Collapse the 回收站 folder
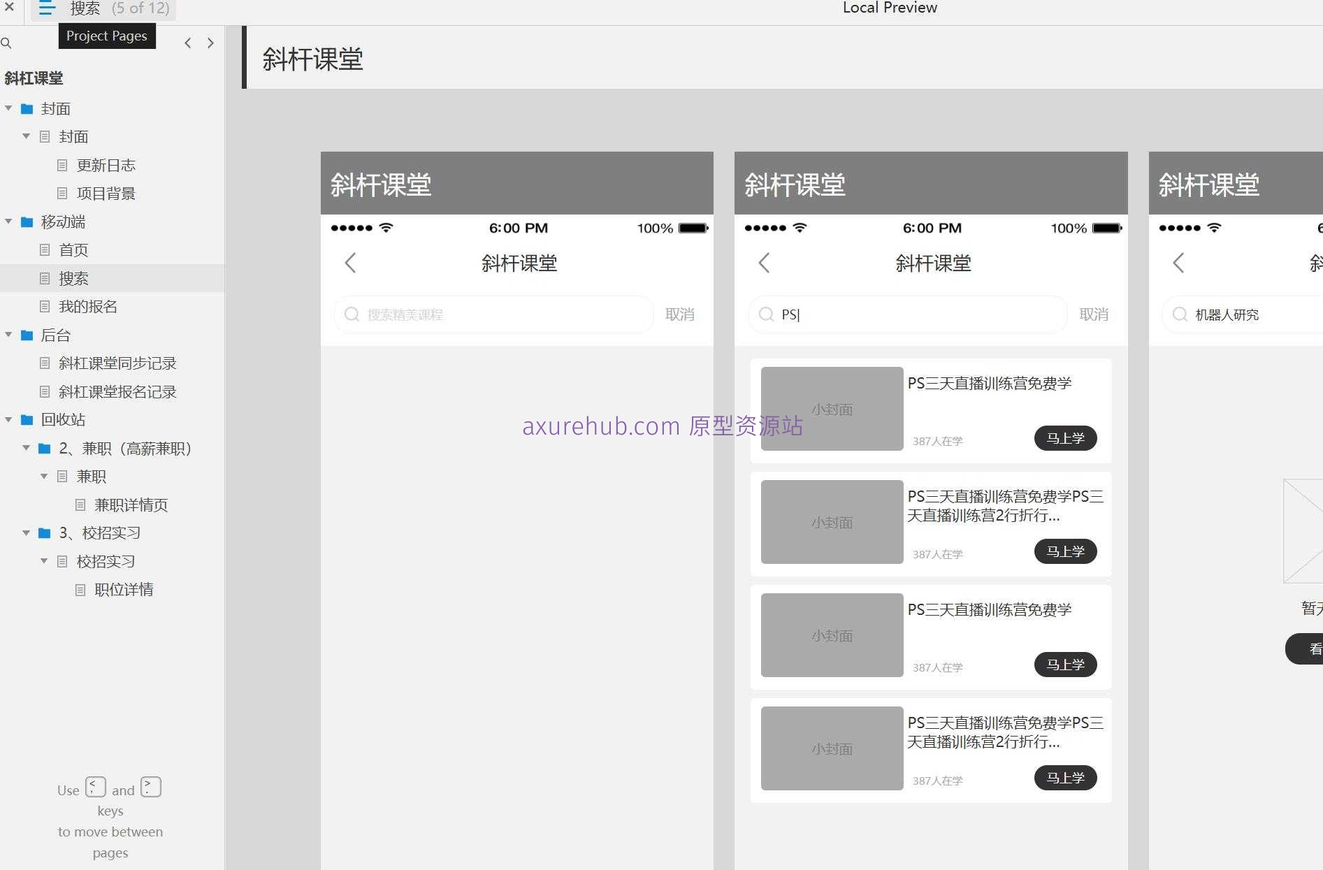The height and width of the screenshot is (870, 1323). pyautogui.click(x=8, y=419)
